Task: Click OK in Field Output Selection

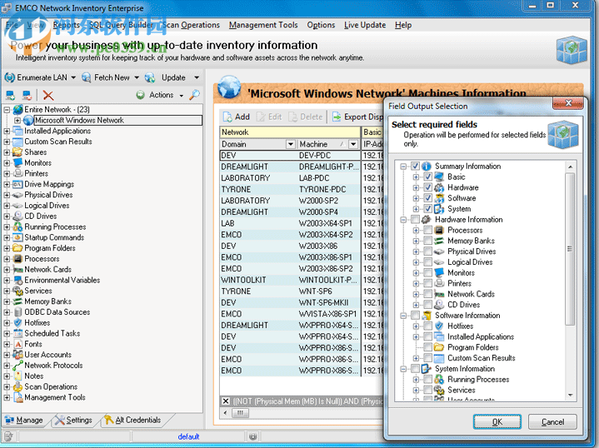Action: pyautogui.click(x=497, y=421)
